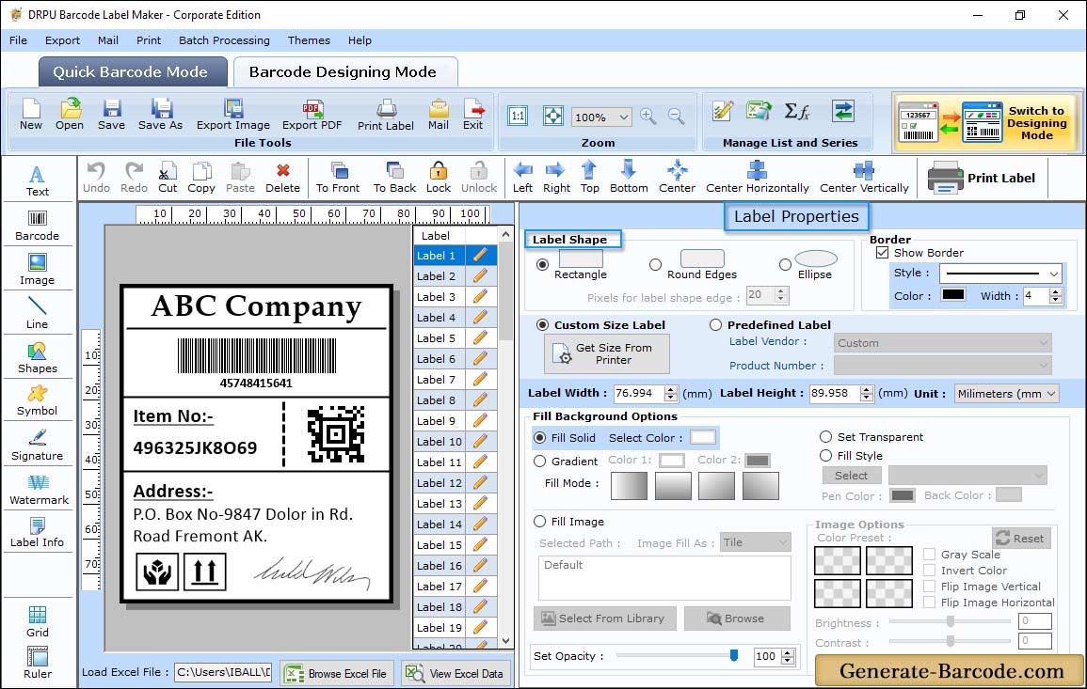Open Label Info panel
Screen dimensions: 1087x689
(38, 533)
